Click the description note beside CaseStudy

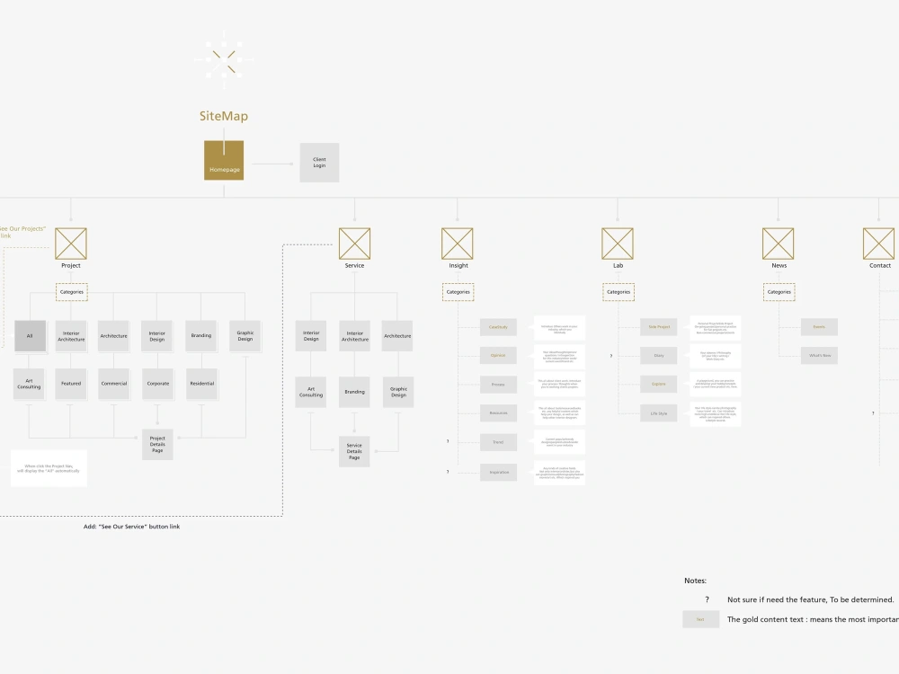click(x=559, y=328)
